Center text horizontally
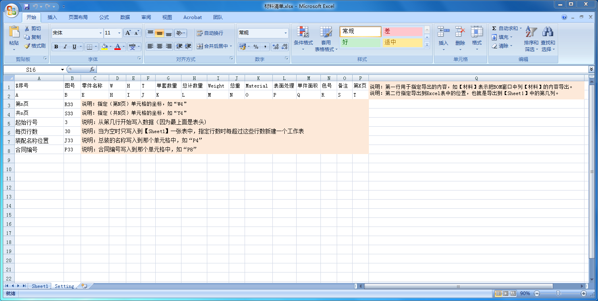 [160, 46]
